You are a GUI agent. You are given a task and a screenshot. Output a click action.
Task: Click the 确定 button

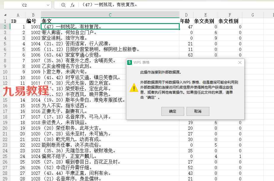coord(173,111)
